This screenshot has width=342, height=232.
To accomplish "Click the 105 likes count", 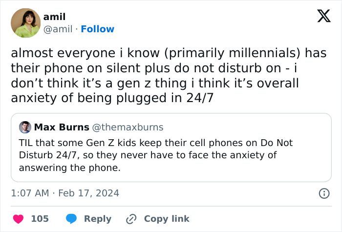I will [x=40, y=219].
